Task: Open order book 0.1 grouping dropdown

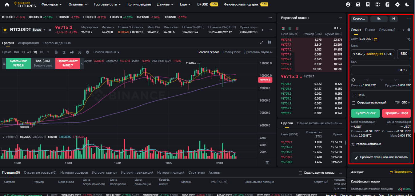Action: click(x=338, y=28)
